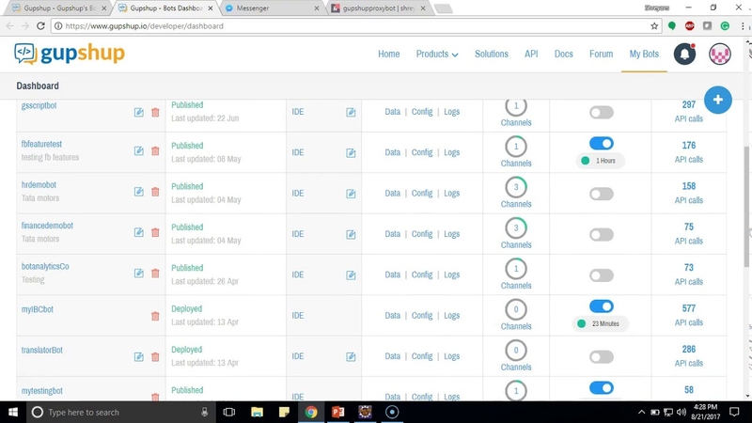
Task: Delete the myIBCbot bot
Action: pyautogui.click(x=155, y=316)
